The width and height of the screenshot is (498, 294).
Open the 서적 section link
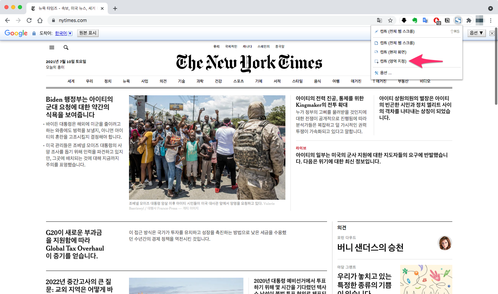(x=277, y=81)
